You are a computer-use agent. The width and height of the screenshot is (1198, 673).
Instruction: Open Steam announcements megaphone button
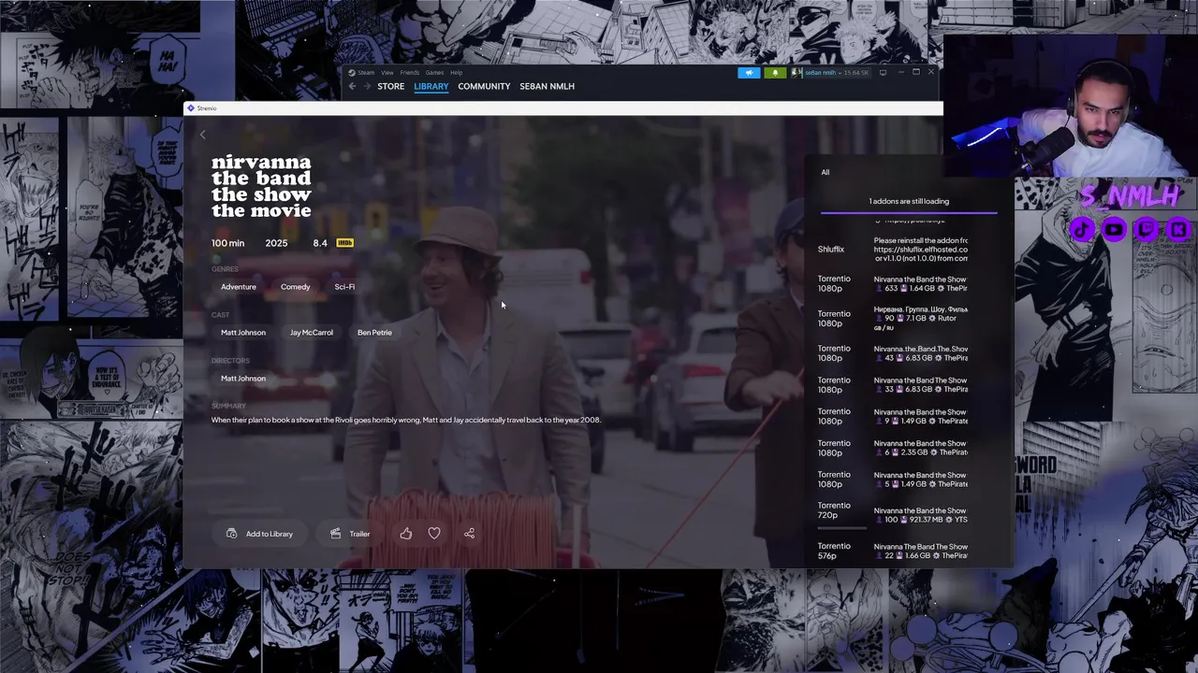pyautogui.click(x=749, y=73)
